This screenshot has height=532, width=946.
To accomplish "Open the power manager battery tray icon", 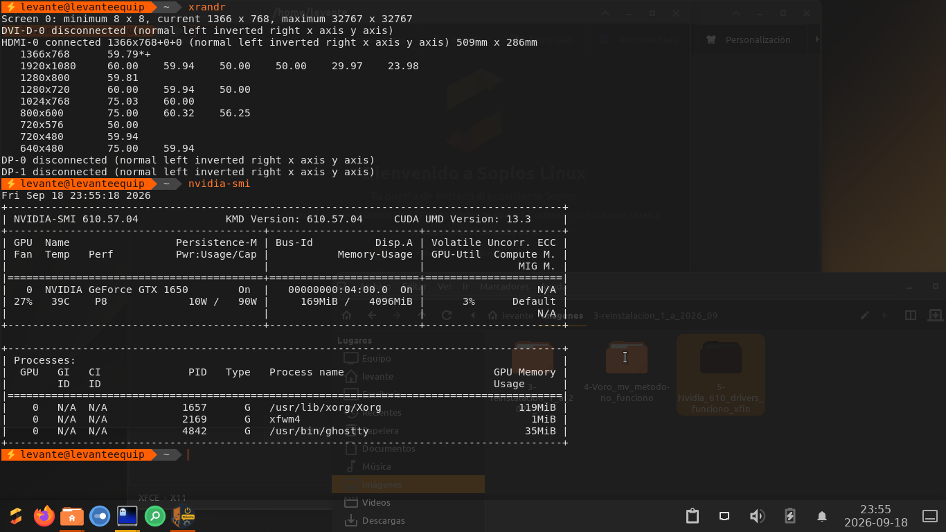I will click(789, 516).
